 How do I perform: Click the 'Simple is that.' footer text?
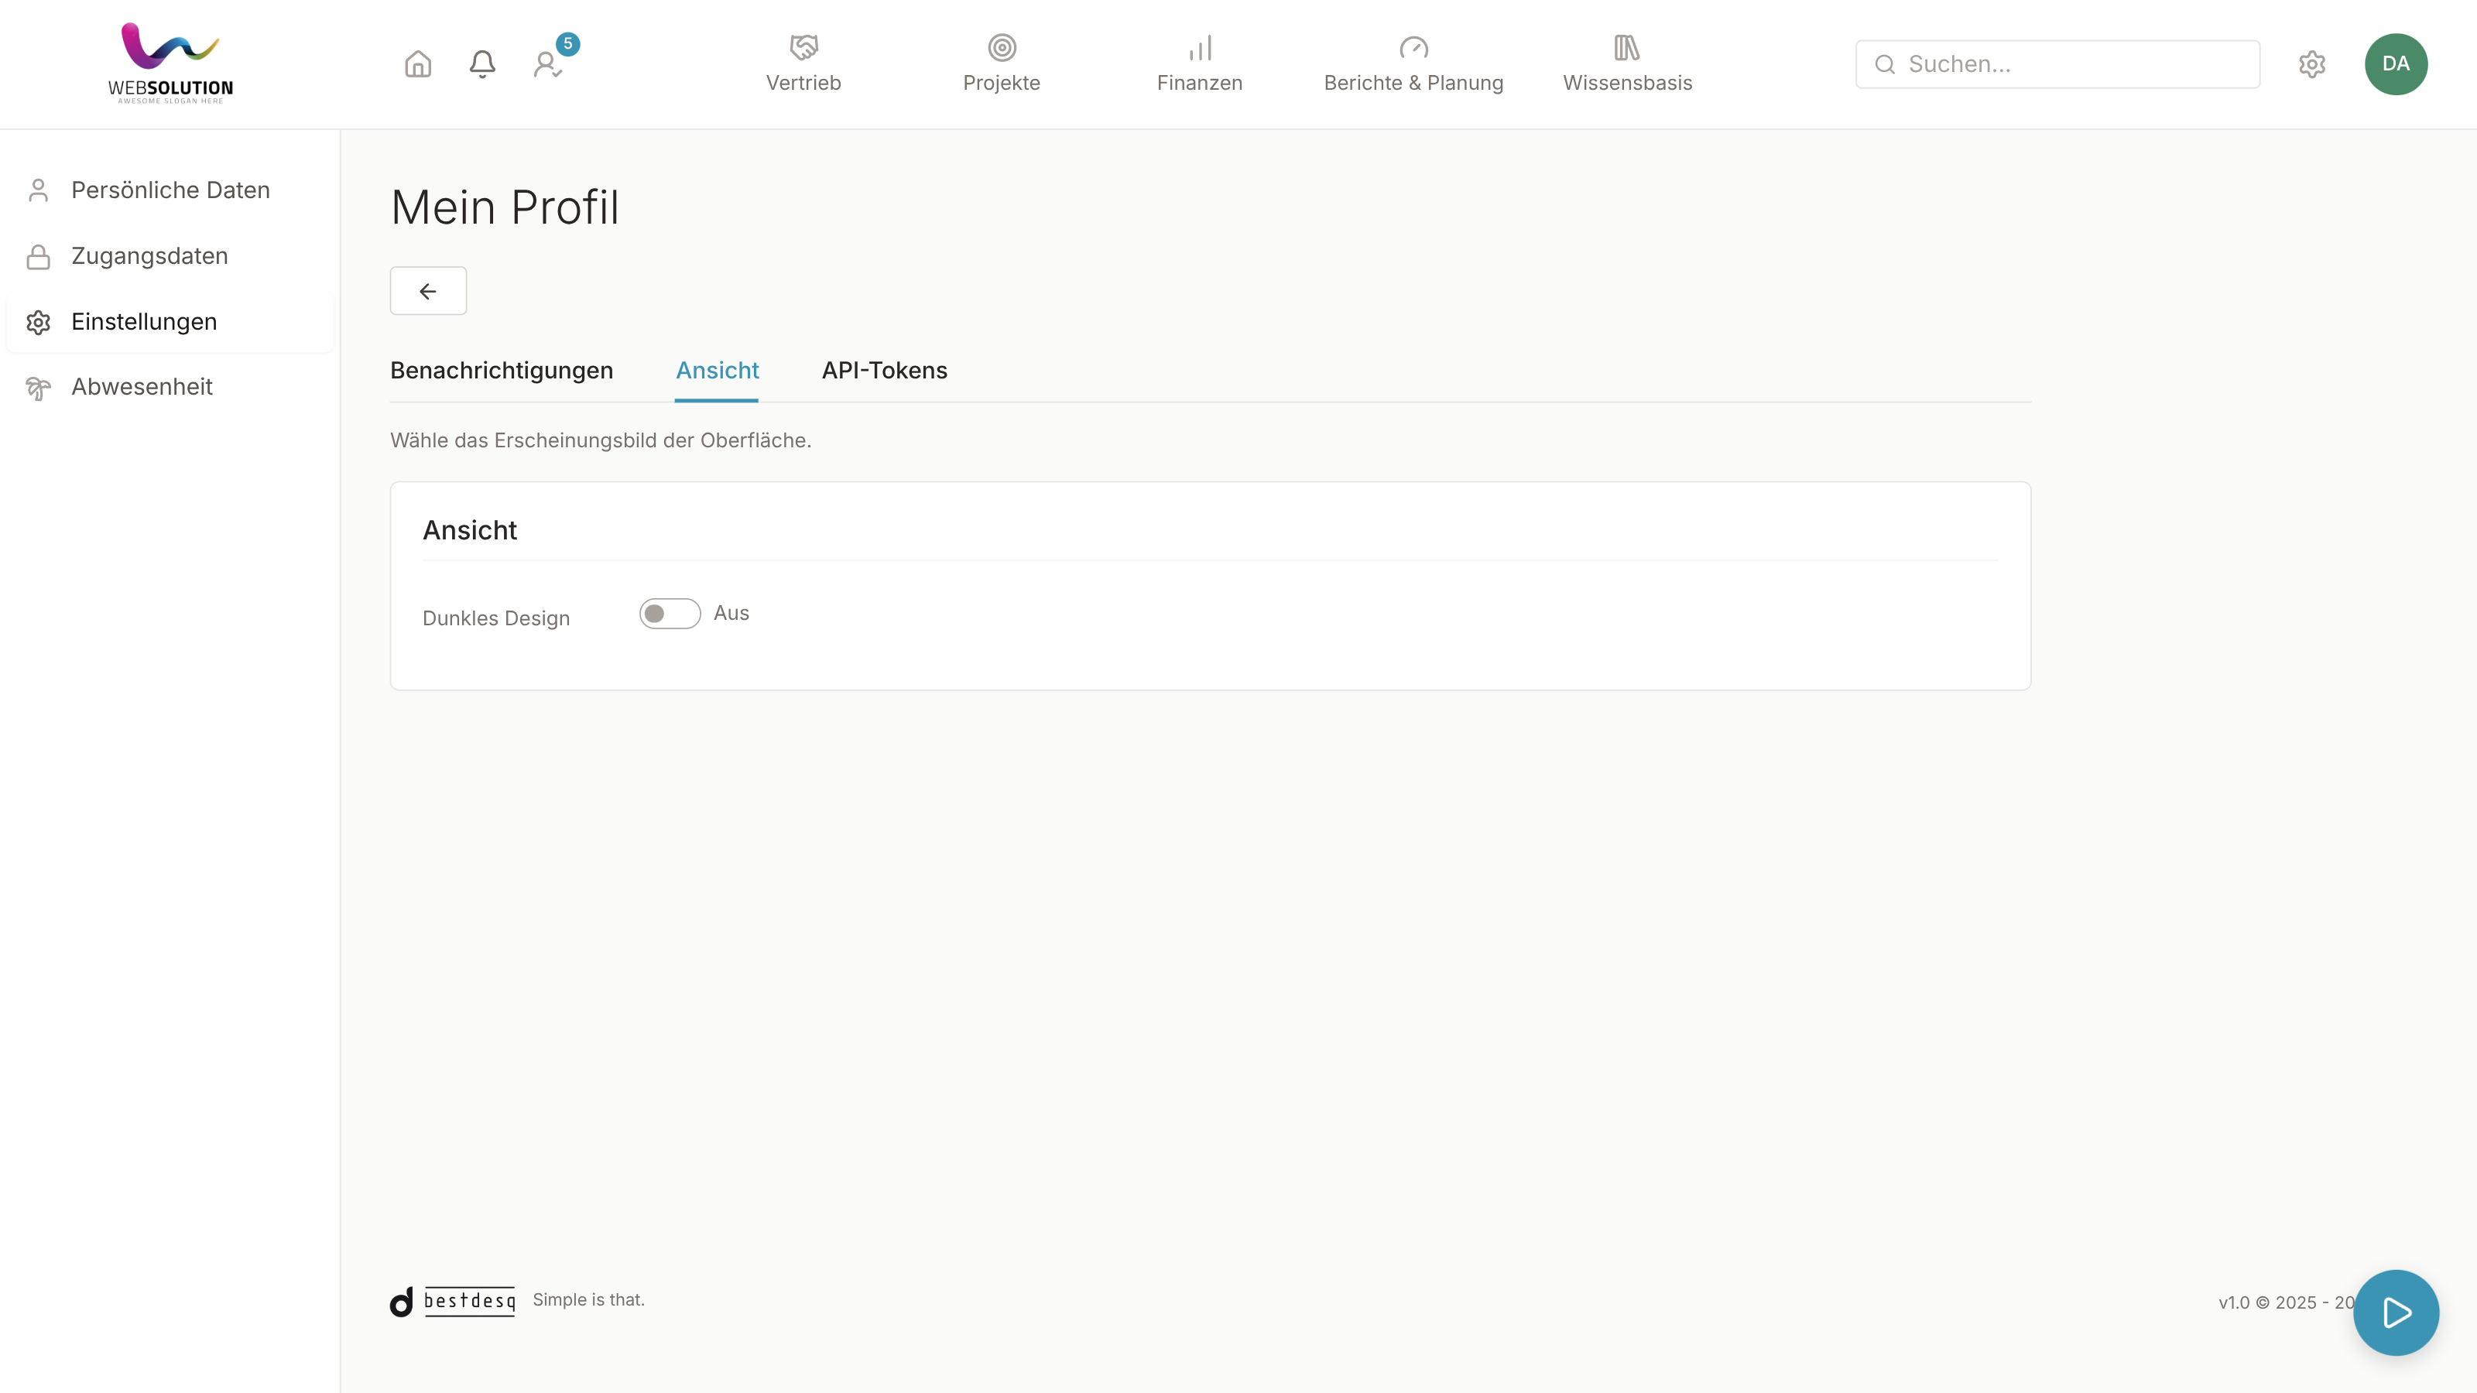[588, 1300]
